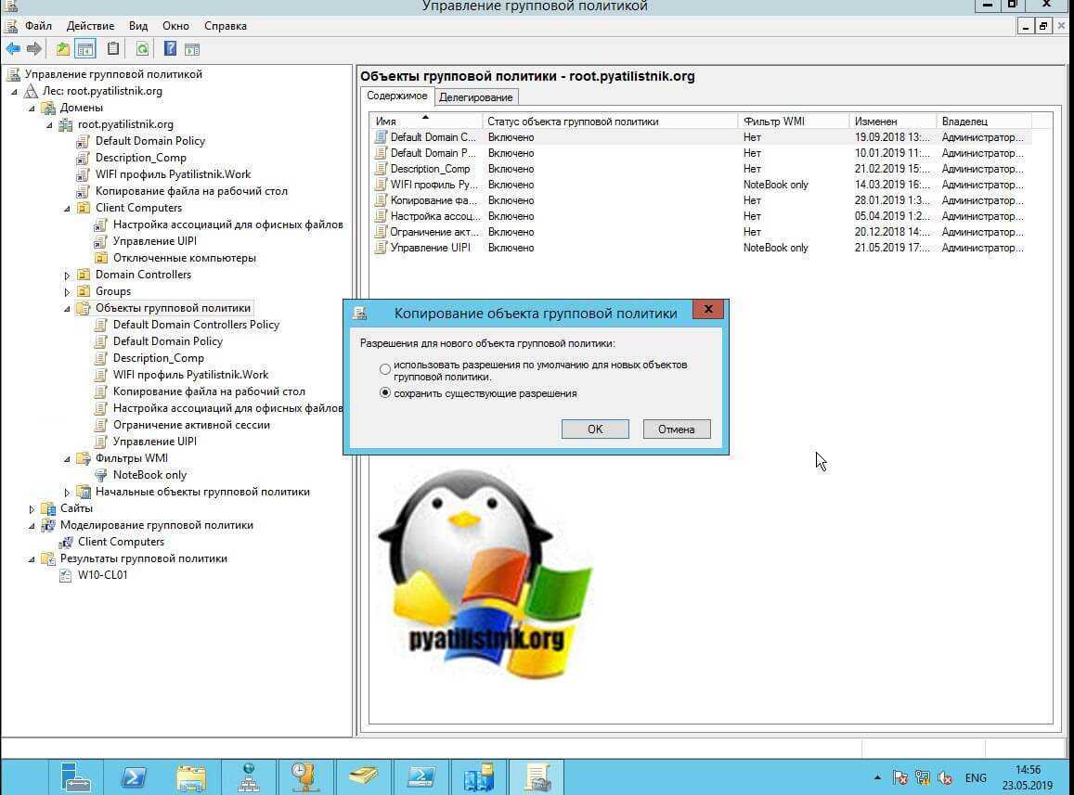Click the Refresh toolbar icon
The image size is (1074, 795).
[x=142, y=48]
